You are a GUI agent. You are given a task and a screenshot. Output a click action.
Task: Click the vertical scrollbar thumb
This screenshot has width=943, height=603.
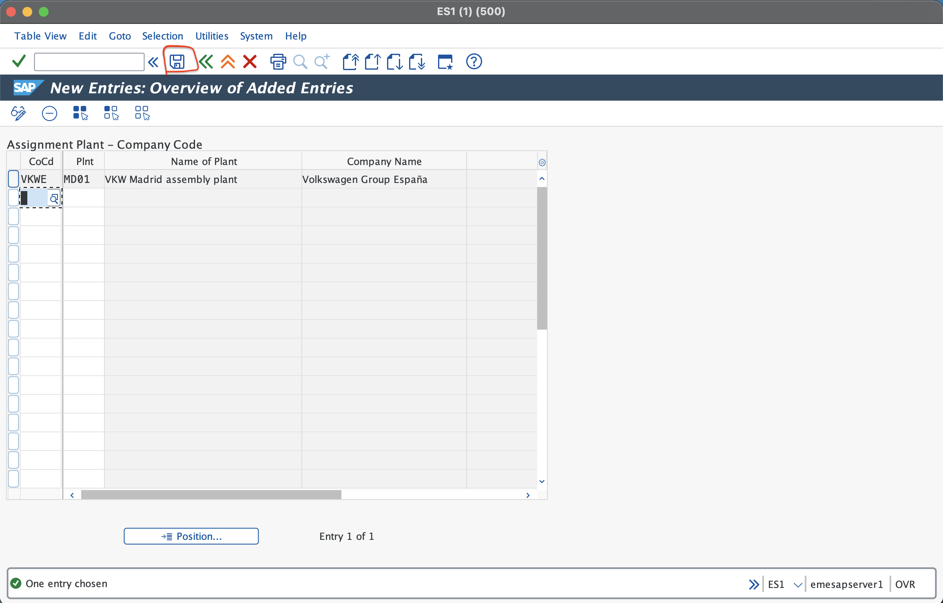pos(542,258)
